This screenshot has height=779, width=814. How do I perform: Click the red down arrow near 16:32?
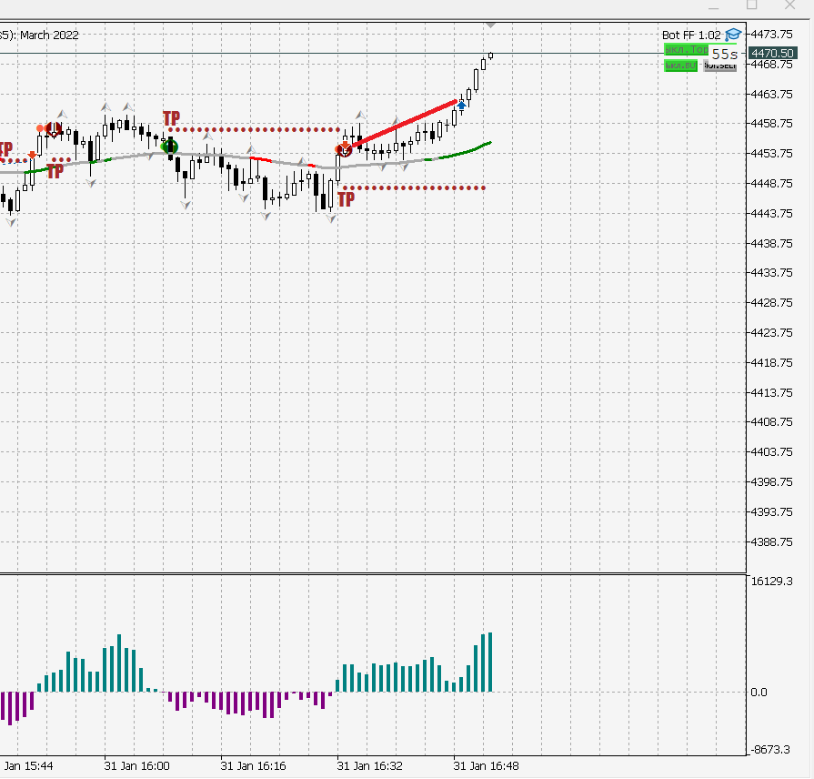(x=345, y=146)
